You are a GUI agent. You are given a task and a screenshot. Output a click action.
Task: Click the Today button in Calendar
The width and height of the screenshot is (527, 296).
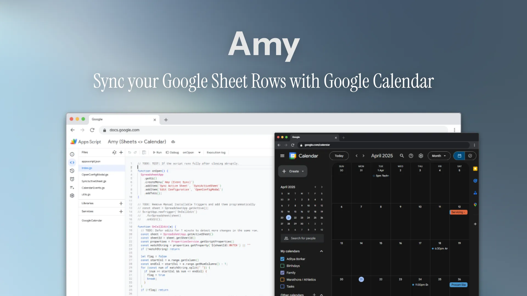(x=339, y=156)
